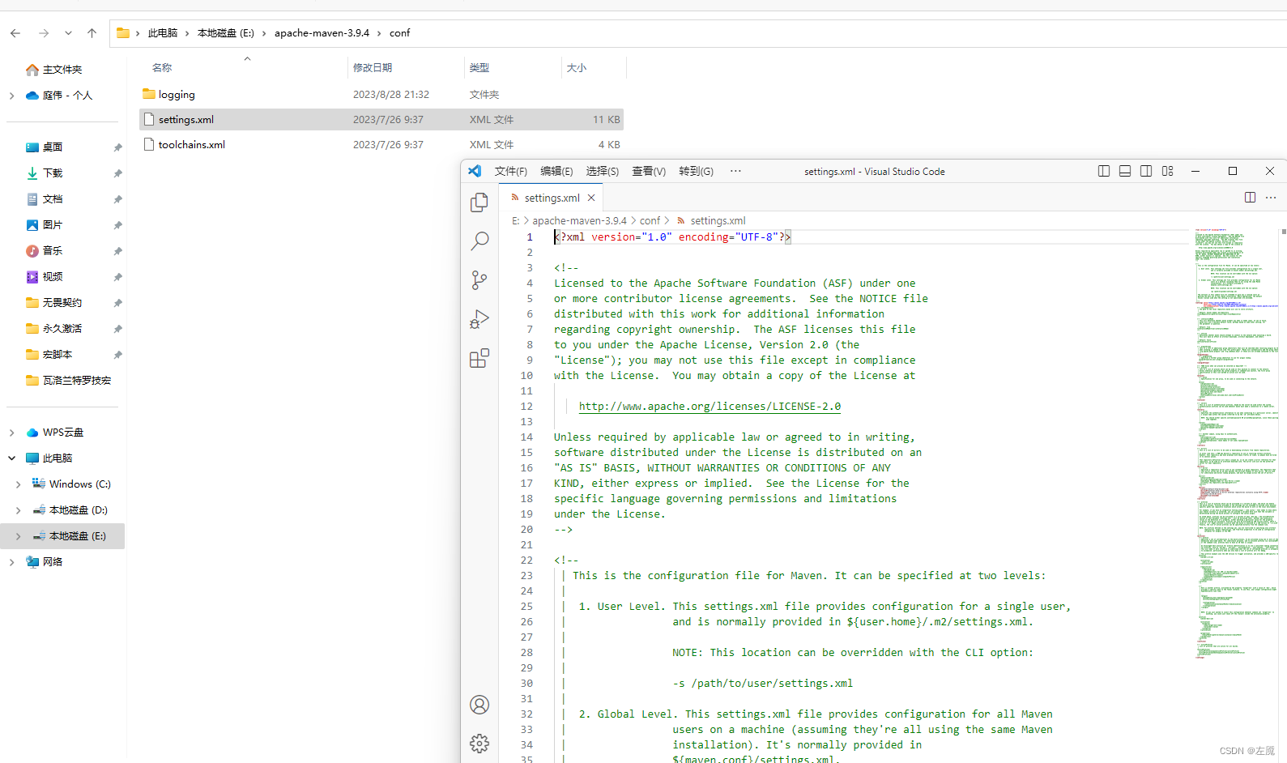The width and height of the screenshot is (1287, 763).
Task: Expand the 本地磁盘 (D:) drive node
Action: tap(18, 510)
